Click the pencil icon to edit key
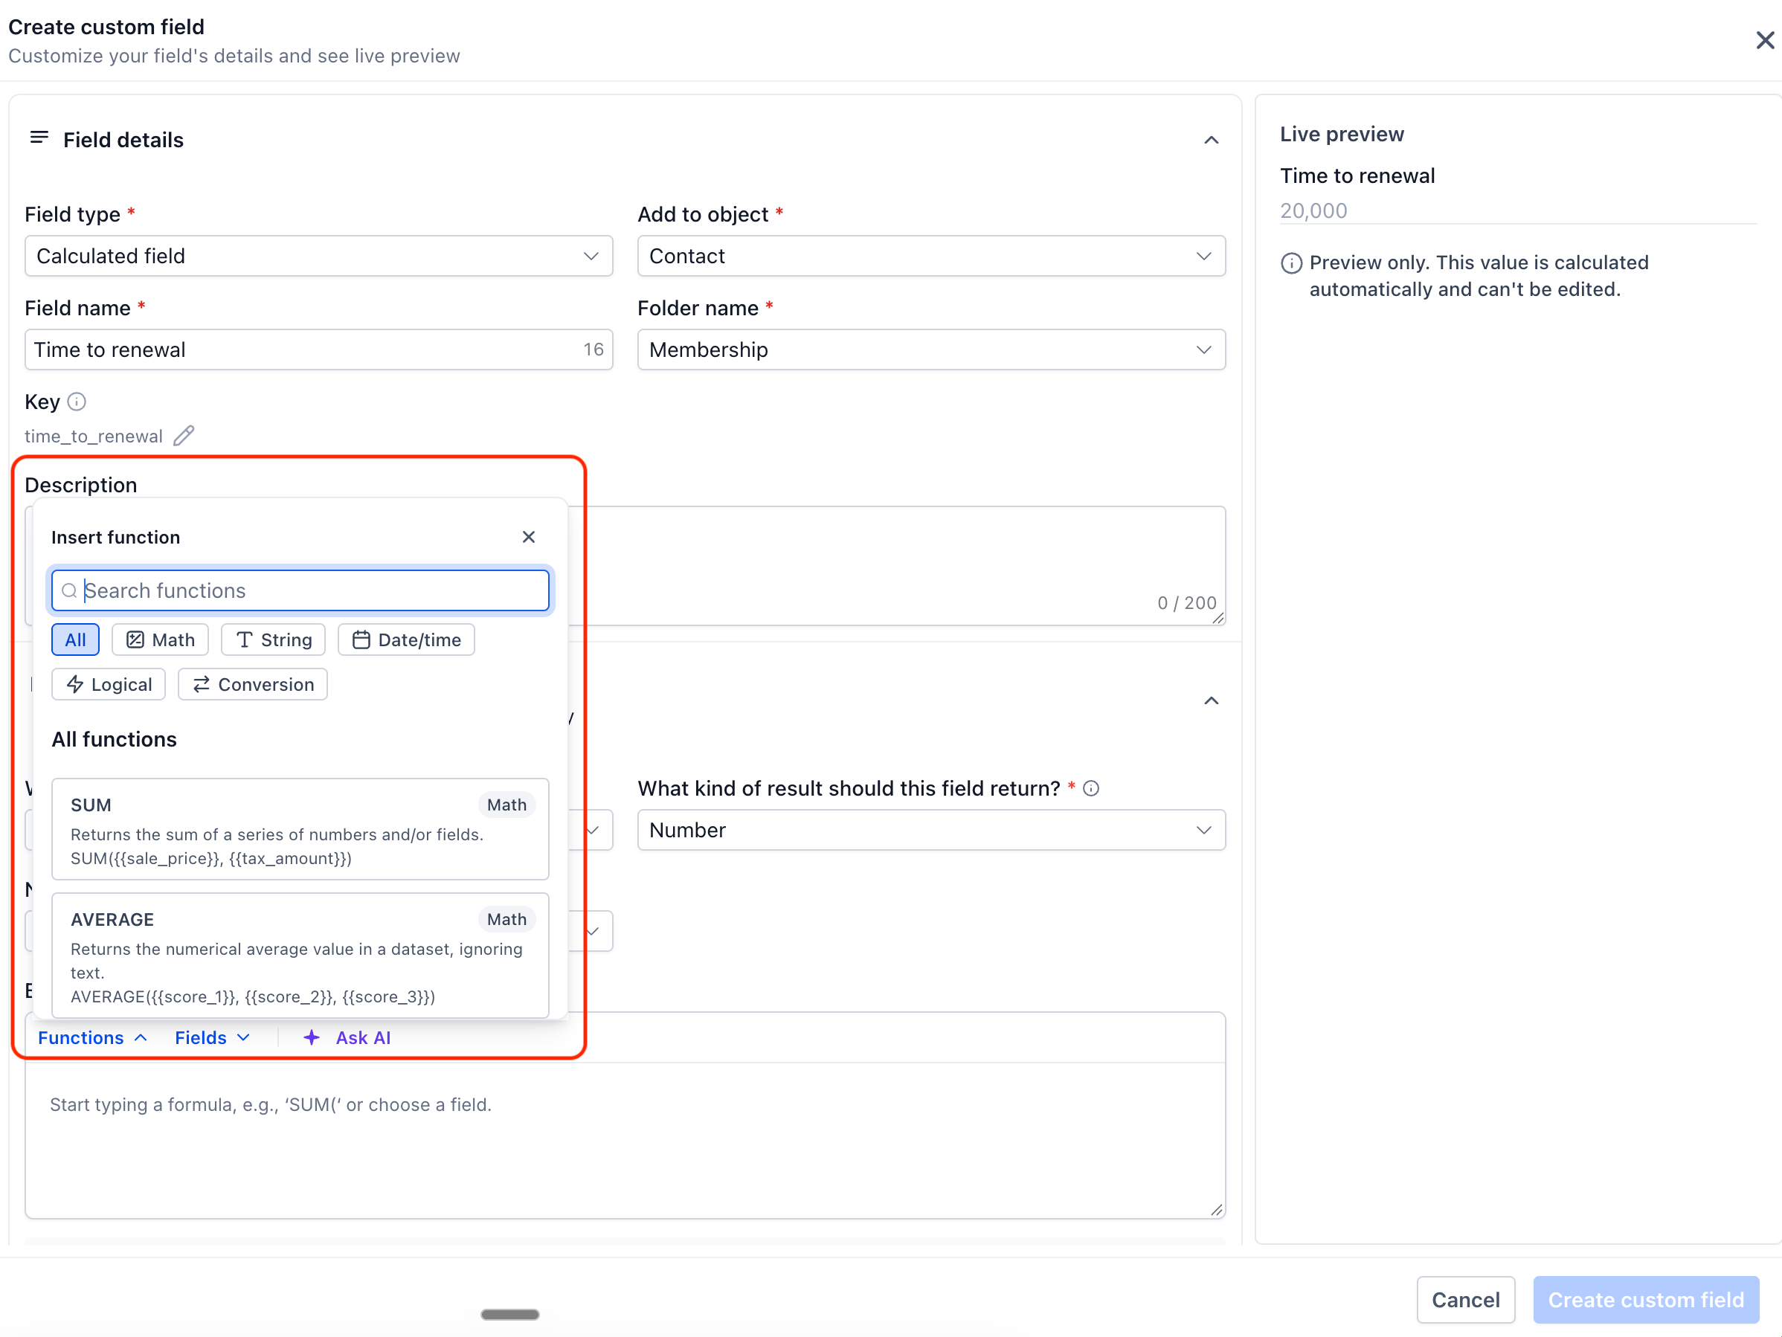Screen dimensions: 1782x1337 click(x=184, y=436)
